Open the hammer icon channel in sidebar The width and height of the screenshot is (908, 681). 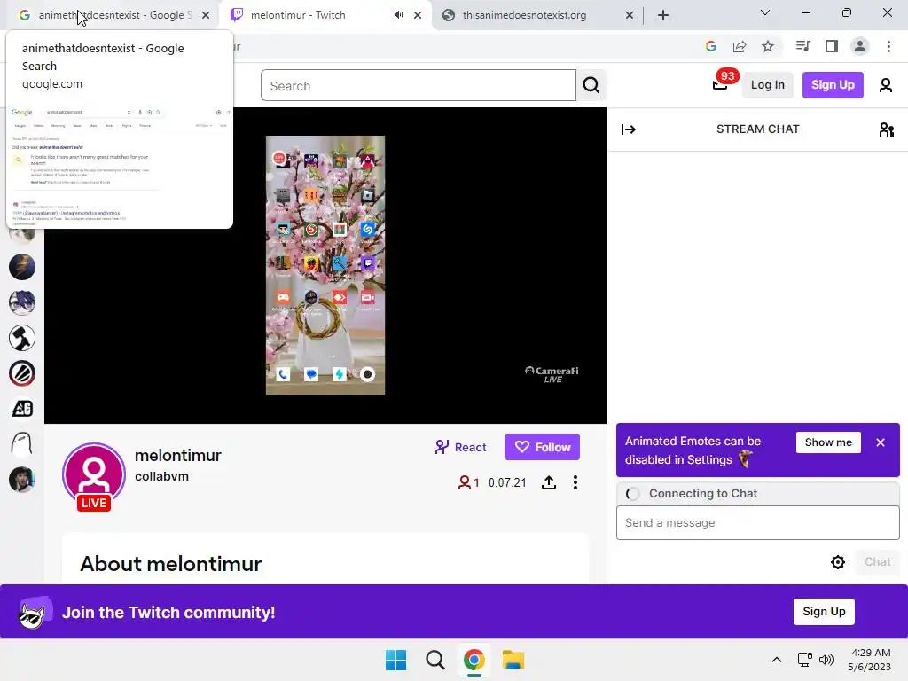pyautogui.click(x=22, y=338)
